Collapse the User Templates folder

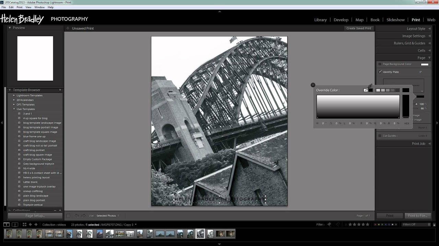14,109
